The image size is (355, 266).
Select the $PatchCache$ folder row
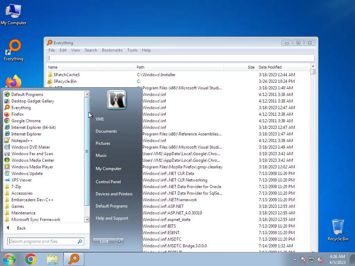coord(178,75)
